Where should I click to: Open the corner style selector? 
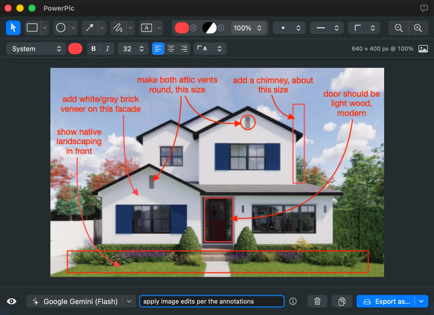tap(364, 28)
